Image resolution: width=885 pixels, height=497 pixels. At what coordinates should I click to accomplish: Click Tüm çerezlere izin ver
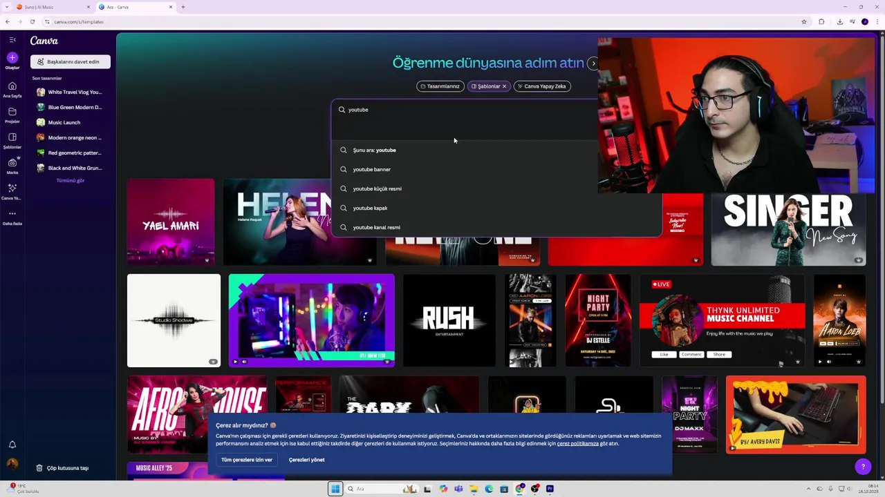(247, 460)
